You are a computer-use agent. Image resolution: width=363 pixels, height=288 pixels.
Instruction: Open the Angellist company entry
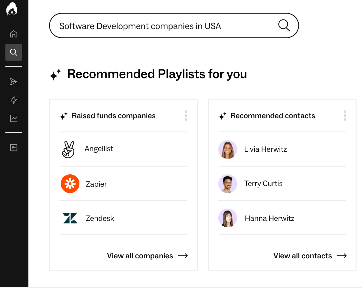(123, 149)
